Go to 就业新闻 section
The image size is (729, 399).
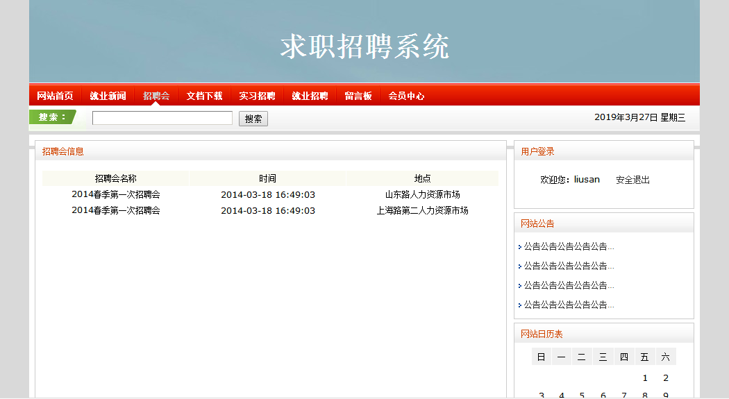pyautogui.click(x=108, y=96)
